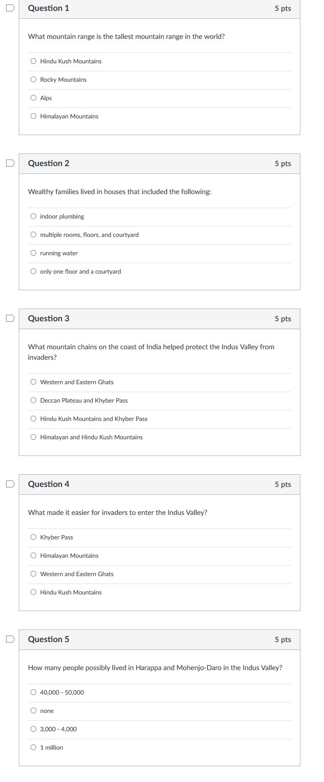
Task: Click the flag icon beside Question 3
Action: pos(10,318)
